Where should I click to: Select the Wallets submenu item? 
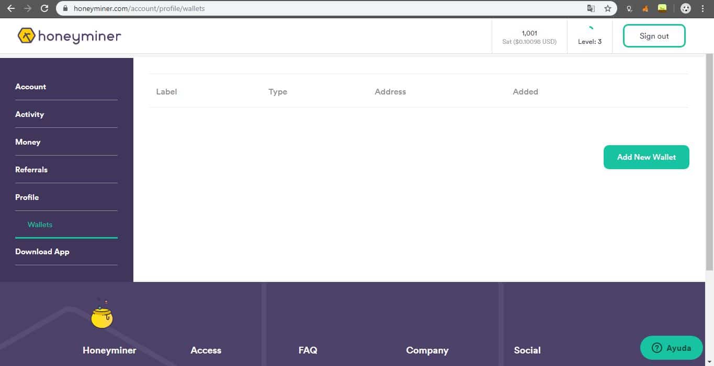coord(40,225)
